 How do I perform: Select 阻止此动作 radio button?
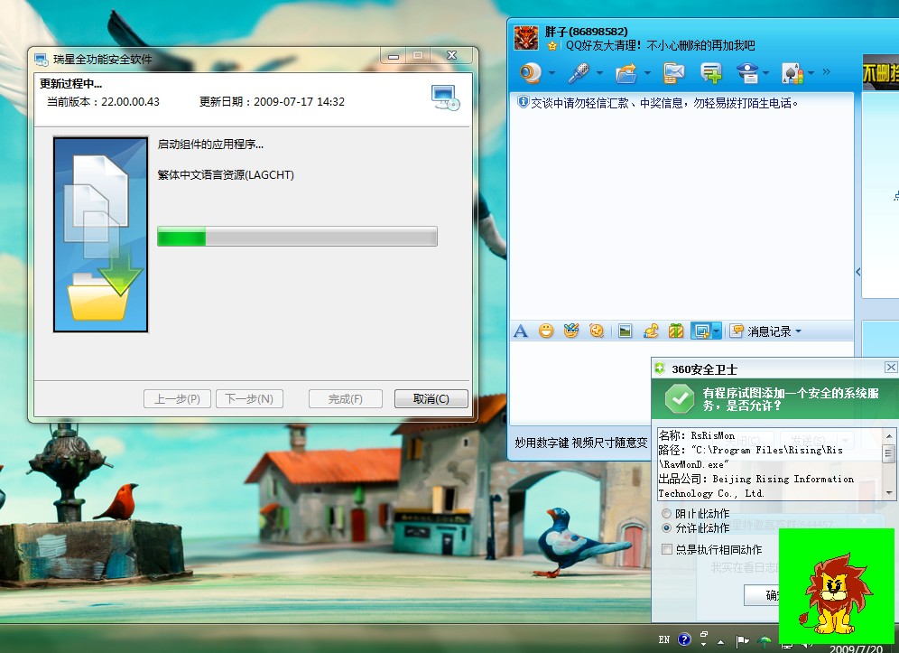666,514
